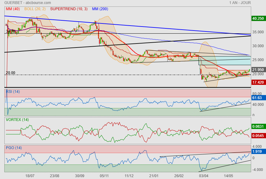Click the 05/11 date on the time axis
Screen dimensions: 266x179
(x=104, y=175)
